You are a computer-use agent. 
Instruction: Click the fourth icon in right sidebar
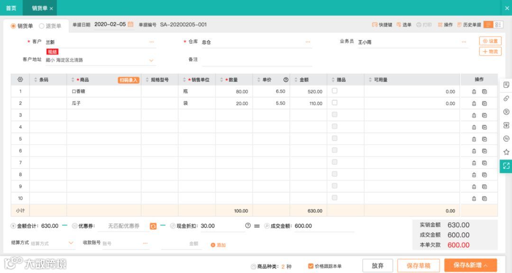(506, 125)
